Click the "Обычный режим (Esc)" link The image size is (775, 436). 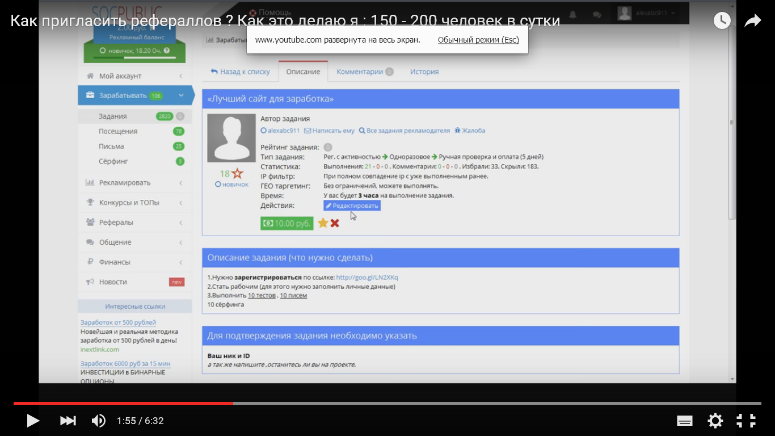click(478, 40)
